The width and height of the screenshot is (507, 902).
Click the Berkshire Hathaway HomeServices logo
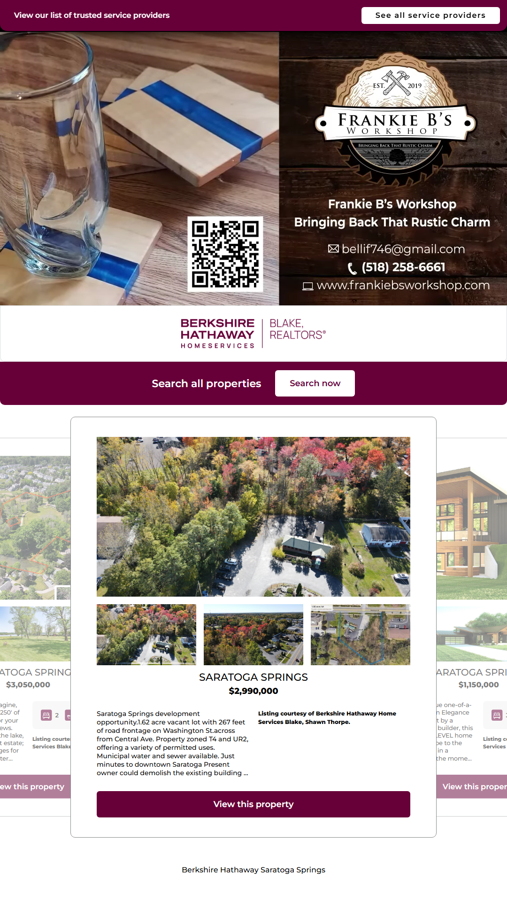point(253,334)
